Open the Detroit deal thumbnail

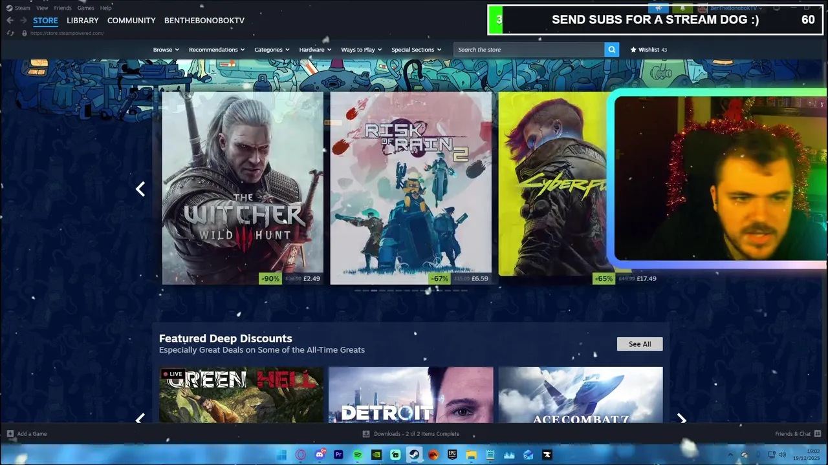[x=411, y=395]
